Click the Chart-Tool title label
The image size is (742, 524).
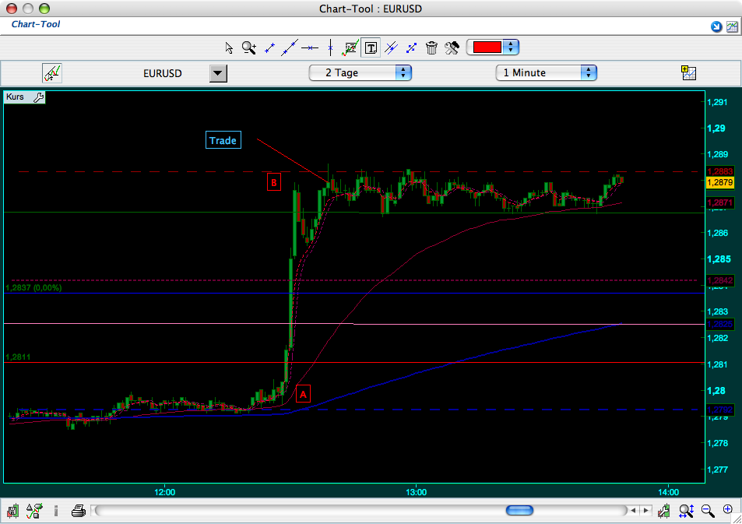coord(36,24)
